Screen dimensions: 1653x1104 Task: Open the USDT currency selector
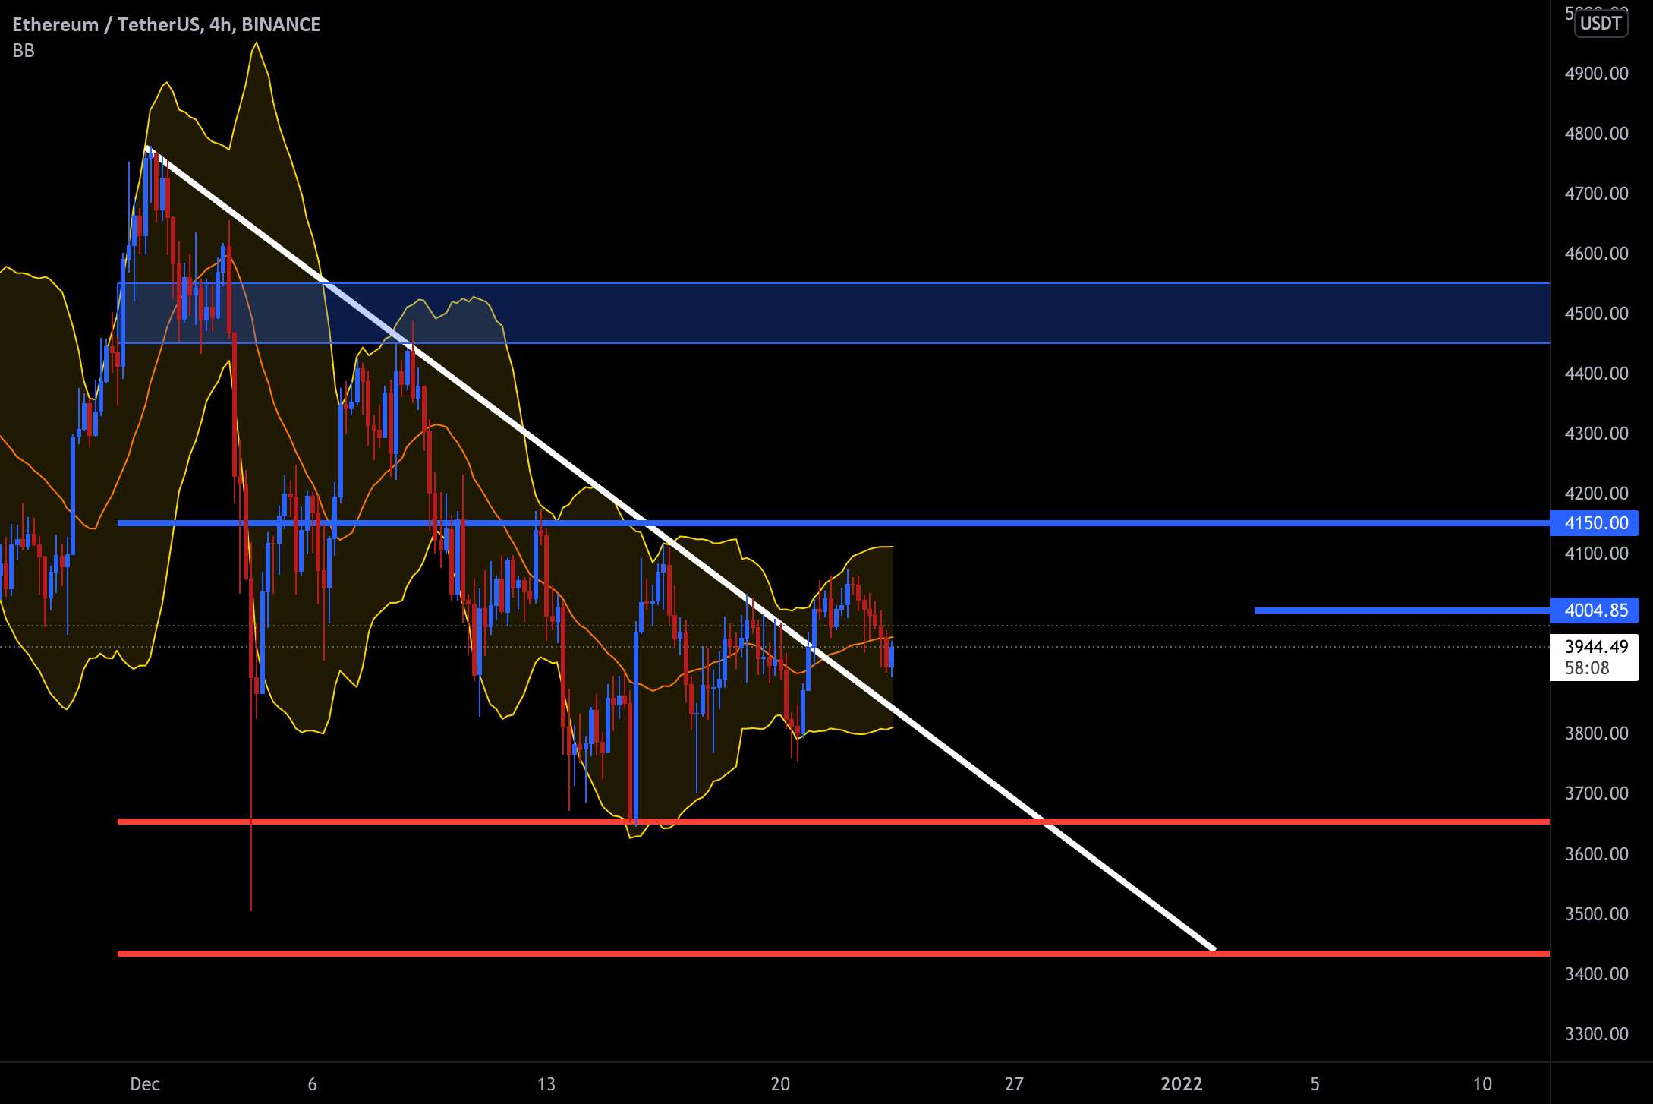1601,23
